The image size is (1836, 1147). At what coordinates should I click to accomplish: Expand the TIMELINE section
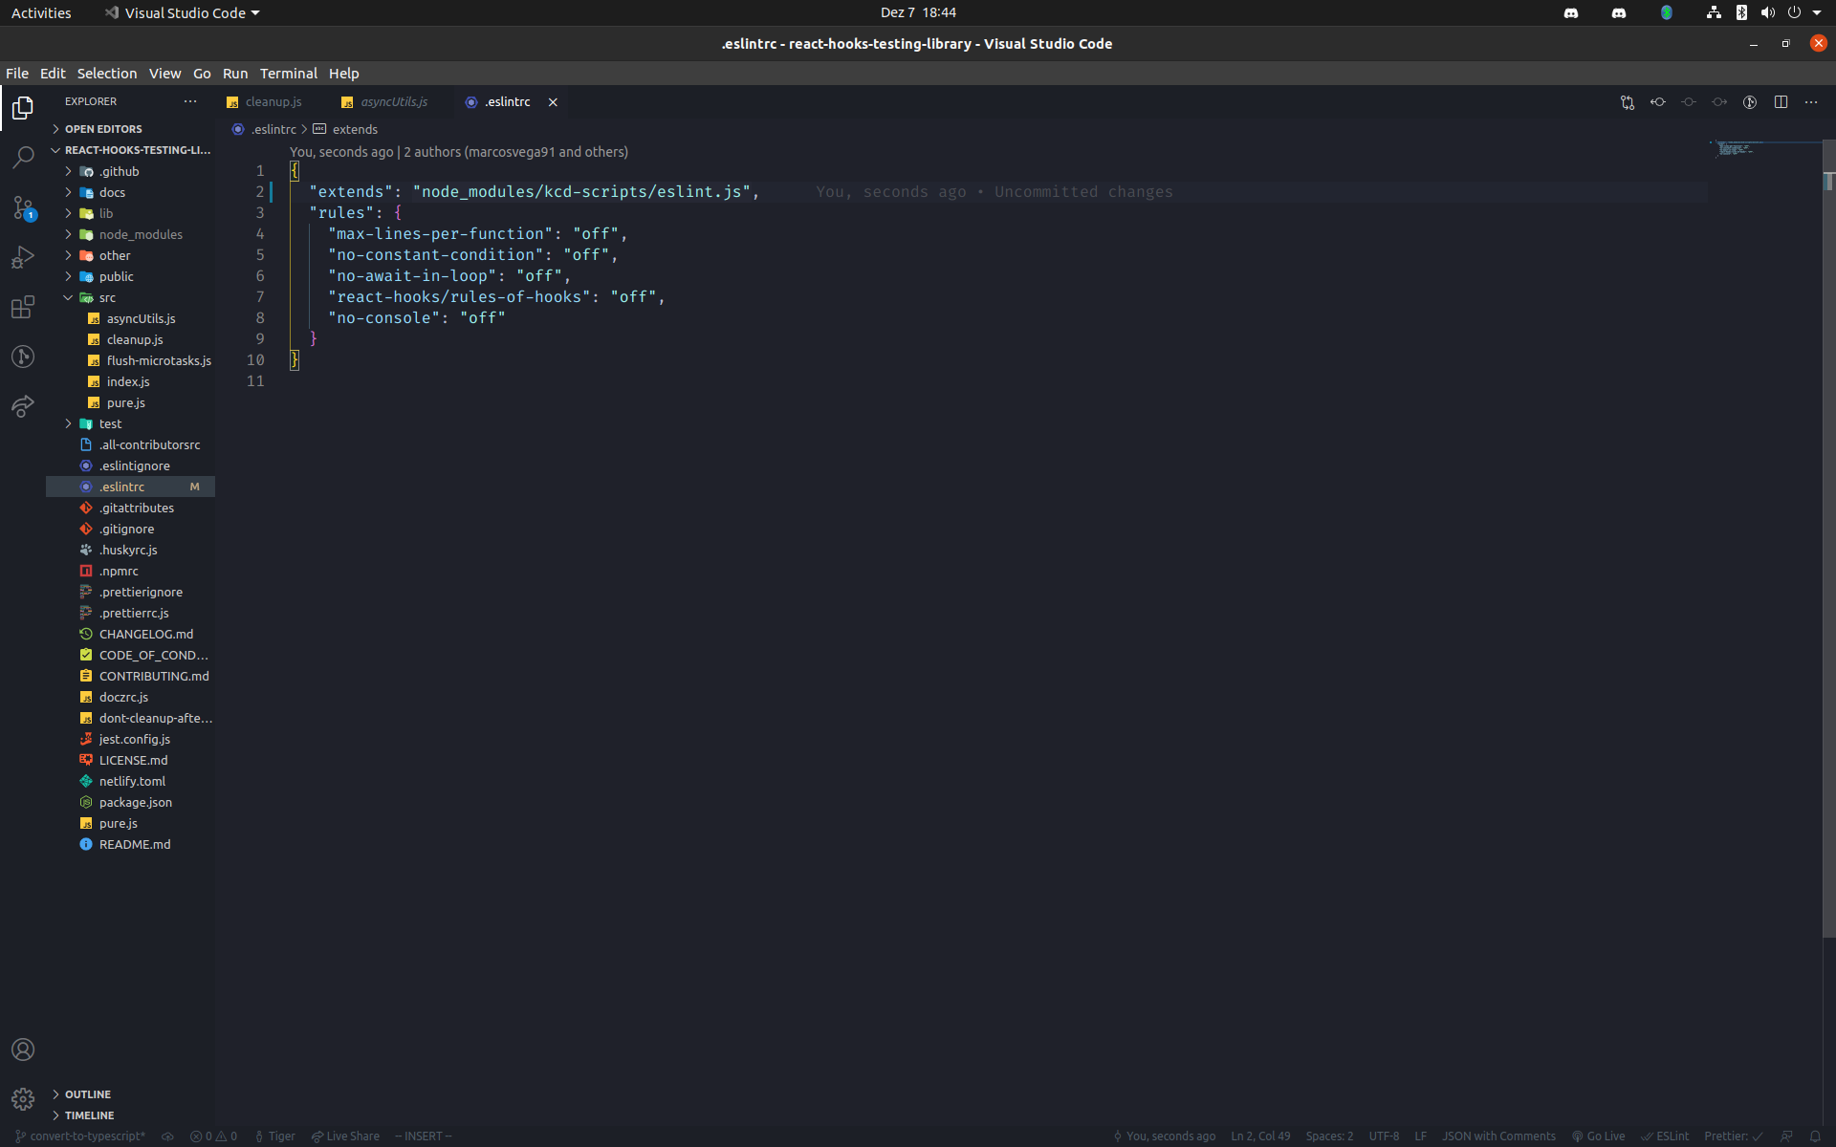[130, 1115]
